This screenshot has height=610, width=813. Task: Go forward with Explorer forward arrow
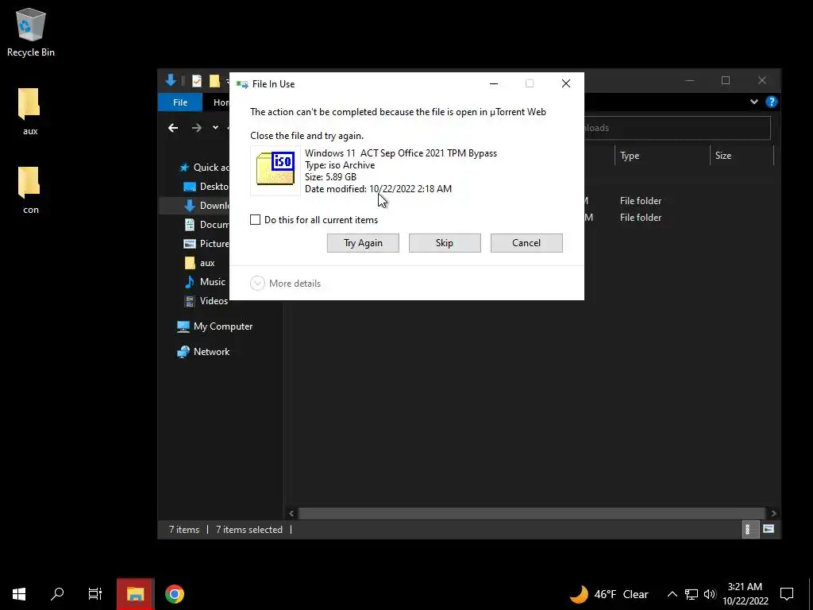click(197, 128)
